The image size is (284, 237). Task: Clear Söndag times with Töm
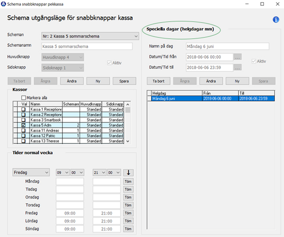[128, 229]
